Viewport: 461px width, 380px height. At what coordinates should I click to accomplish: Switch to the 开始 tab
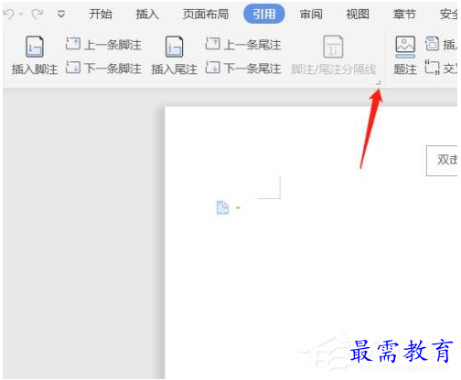(x=101, y=14)
